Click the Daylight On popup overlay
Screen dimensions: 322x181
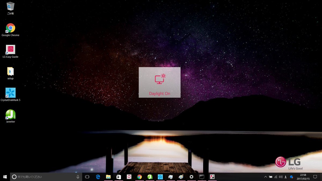pos(160,82)
